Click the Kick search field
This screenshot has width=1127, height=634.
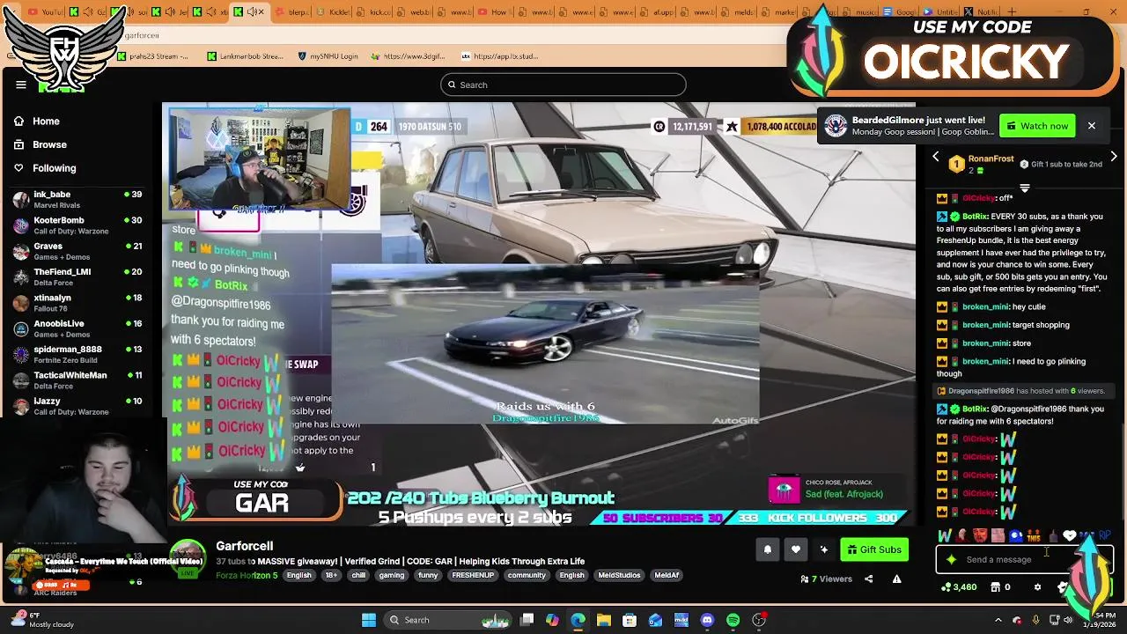pyautogui.click(x=563, y=85)
